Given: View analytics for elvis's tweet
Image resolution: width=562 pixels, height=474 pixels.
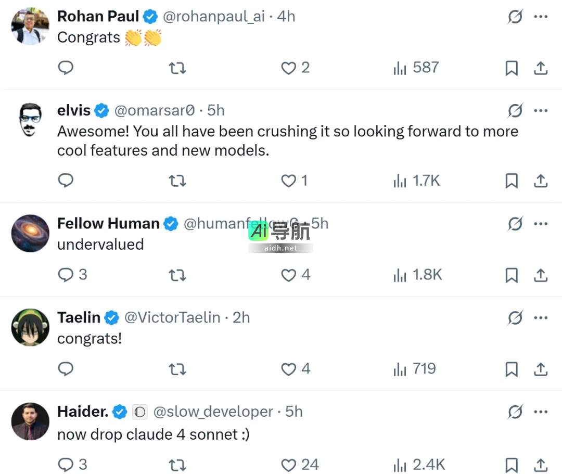Looking at the screenshot, I should [400, 181].
